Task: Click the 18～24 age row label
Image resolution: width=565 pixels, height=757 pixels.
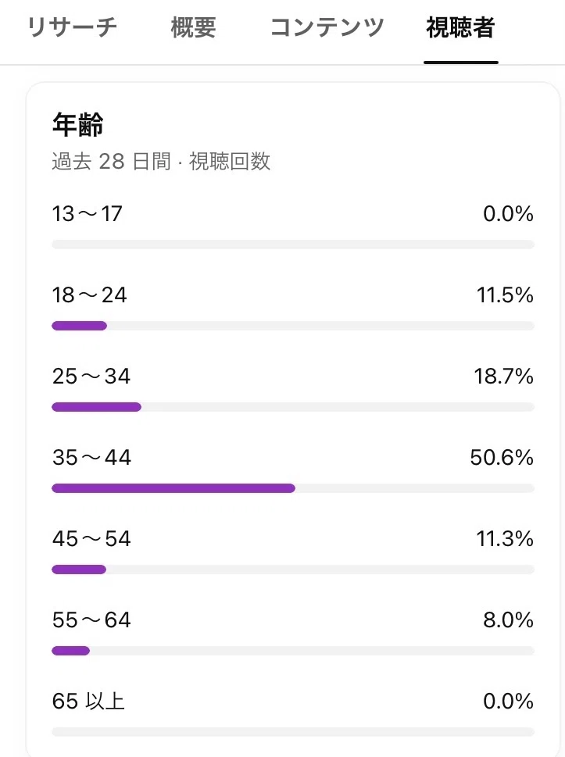Action: 89,295
